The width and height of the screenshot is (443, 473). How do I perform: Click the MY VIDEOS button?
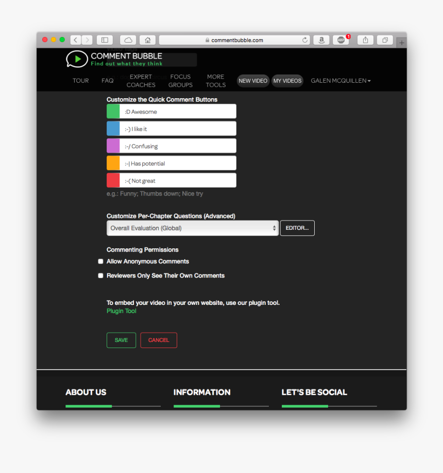point(287,81)
